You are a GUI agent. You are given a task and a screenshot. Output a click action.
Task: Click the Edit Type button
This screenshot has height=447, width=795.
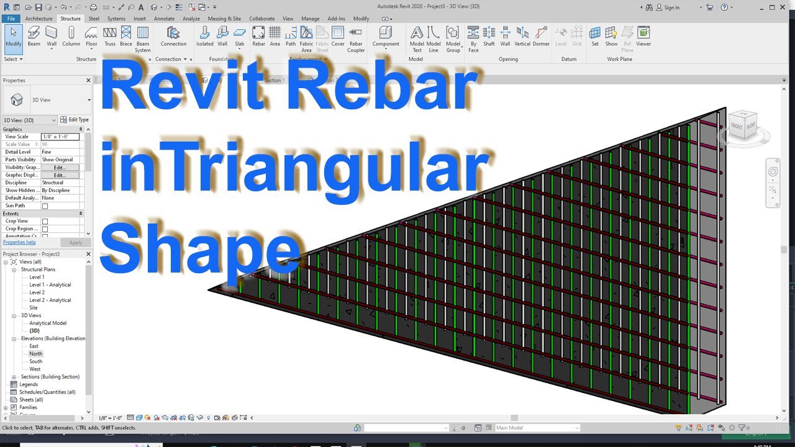coord(75,120)
